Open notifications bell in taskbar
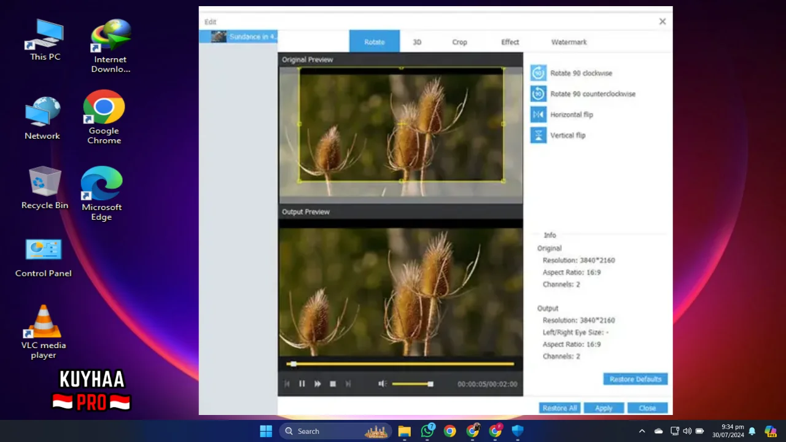This screenshot has width=786, height=442. click(752, 431)
